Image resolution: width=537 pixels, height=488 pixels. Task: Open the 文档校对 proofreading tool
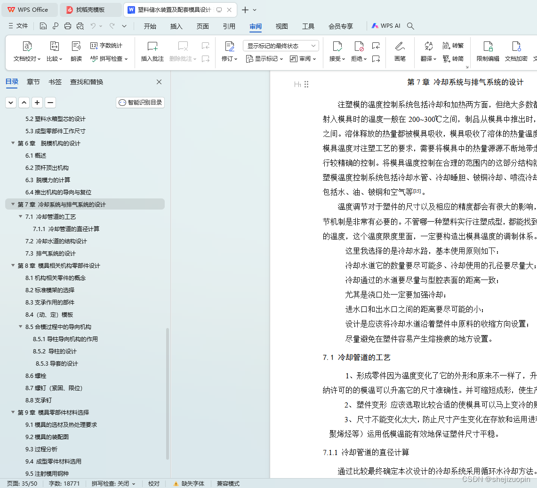click(27, 51)
